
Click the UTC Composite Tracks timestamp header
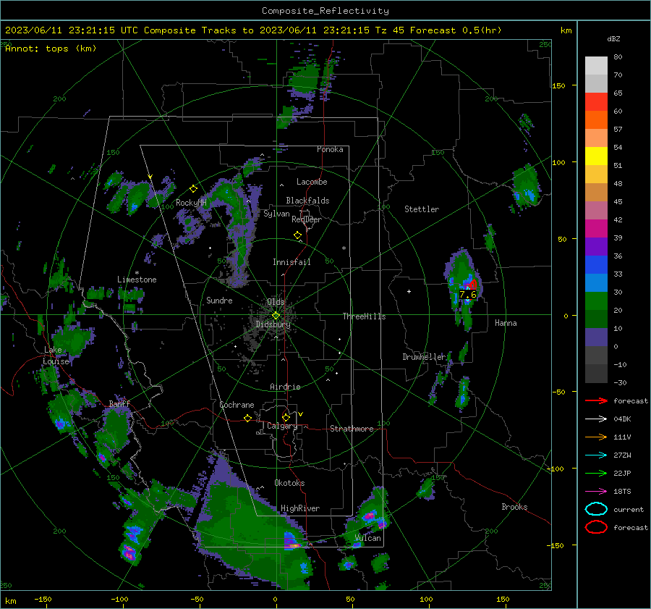click(253, 30)
